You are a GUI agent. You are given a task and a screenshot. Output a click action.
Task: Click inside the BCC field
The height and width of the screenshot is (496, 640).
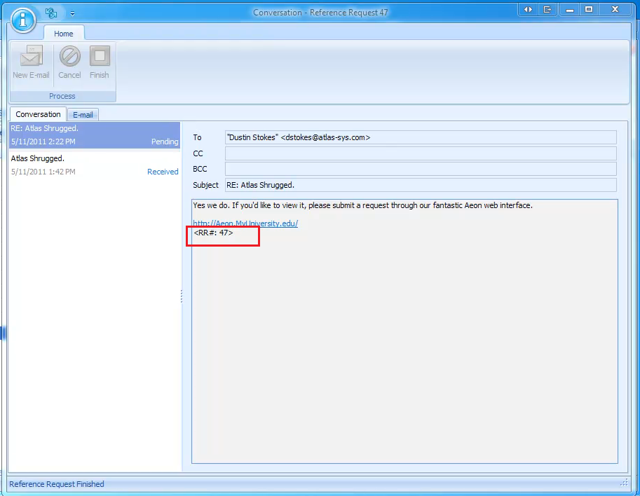click(x=420, y=168)
